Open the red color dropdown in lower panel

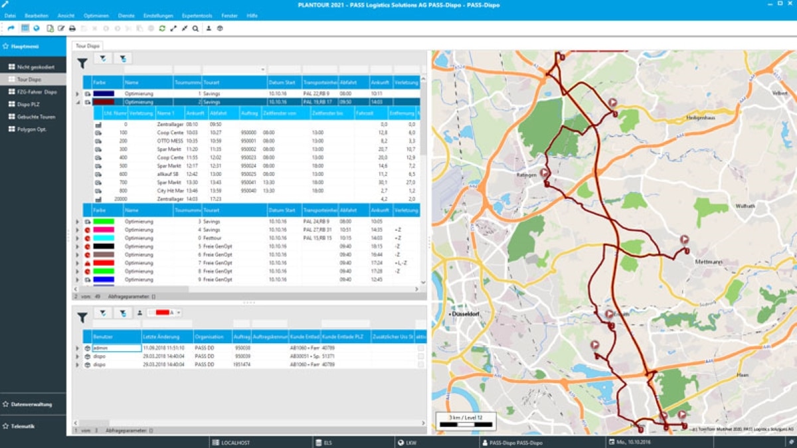[x=179, y=313]
